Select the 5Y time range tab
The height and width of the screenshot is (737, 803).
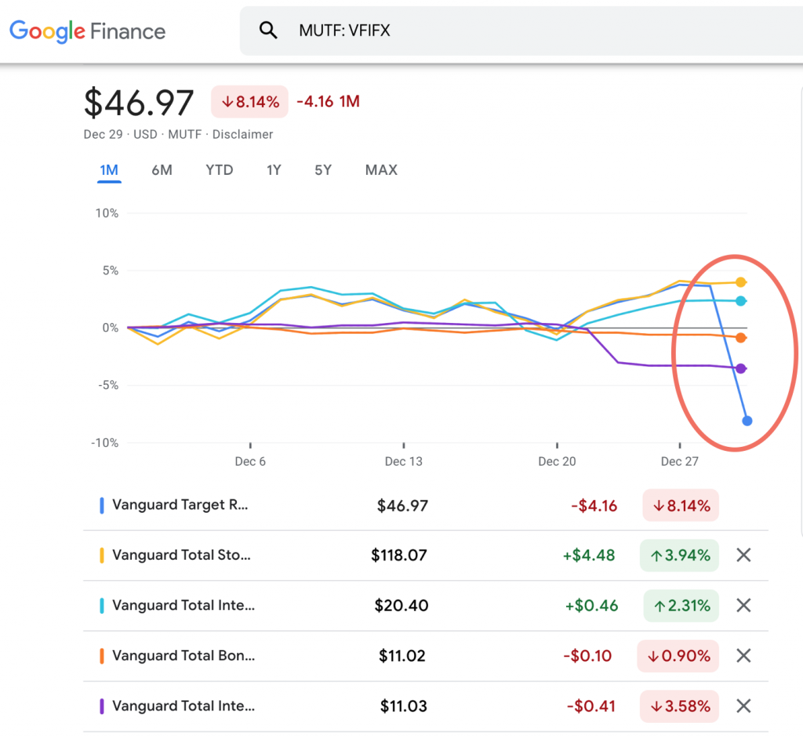click(323, 170)
